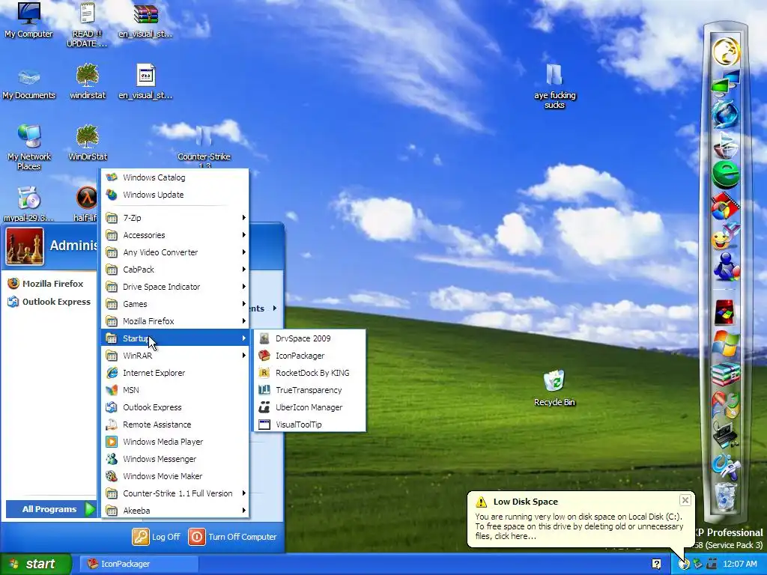Start Remote Assistance from programs list

pos(175,425)
